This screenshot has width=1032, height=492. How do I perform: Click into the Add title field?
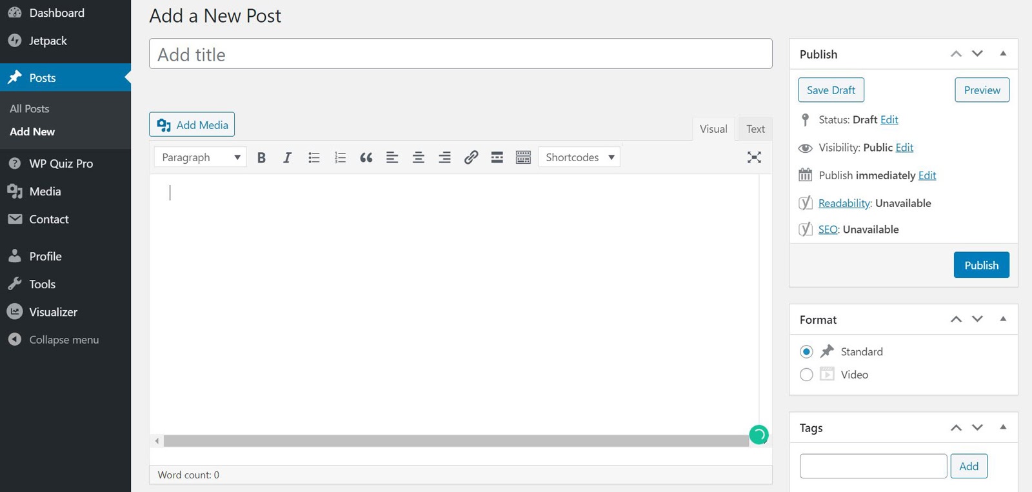[x=461, y=54]
